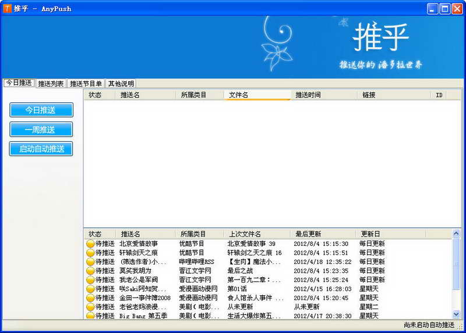Click status bar text 尚未启动自动推送
The image size is (466, 333).
tap(429, 325)
